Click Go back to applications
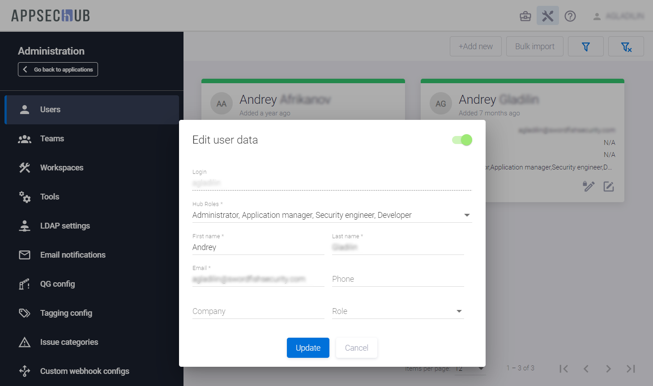The image size is (653, 386). coord(58,69)
